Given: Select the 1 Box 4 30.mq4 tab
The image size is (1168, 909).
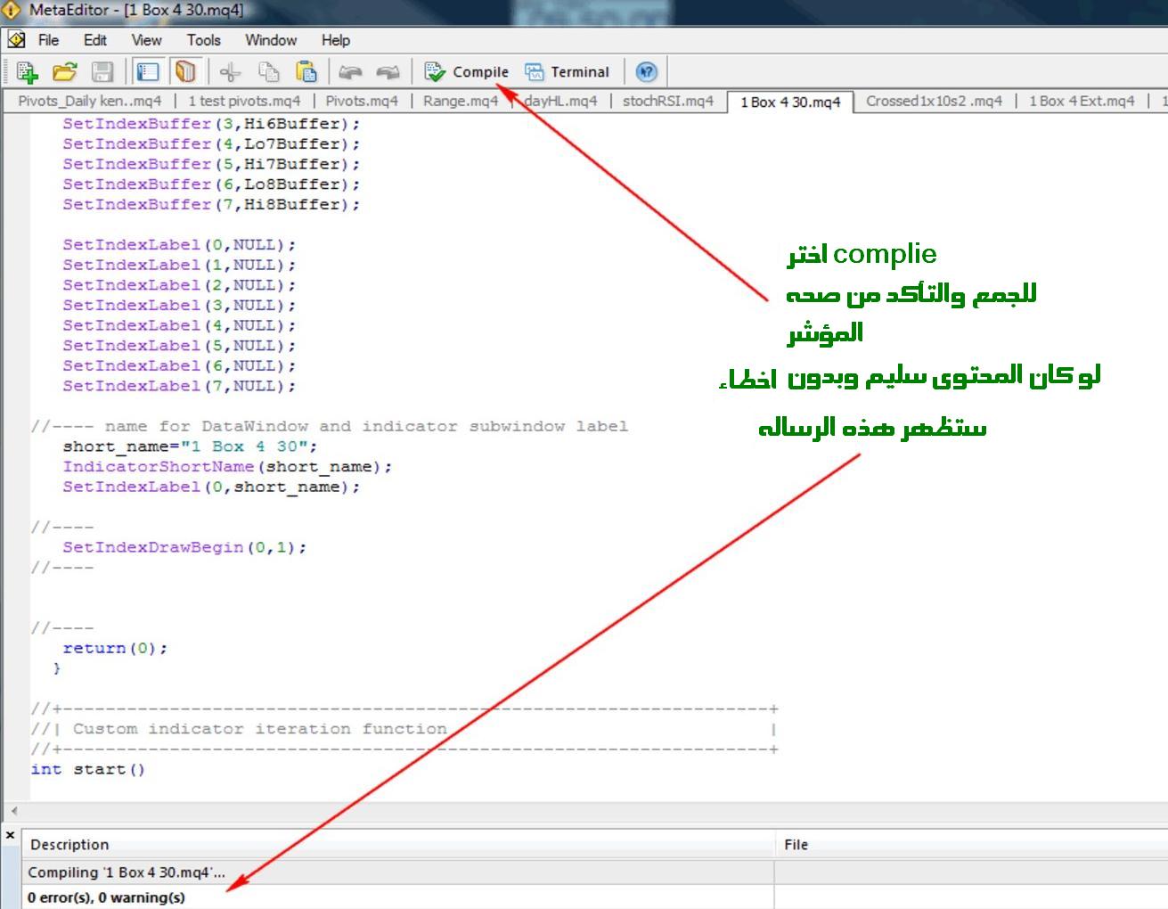Looking at the screenshot, I should point(790,102).
